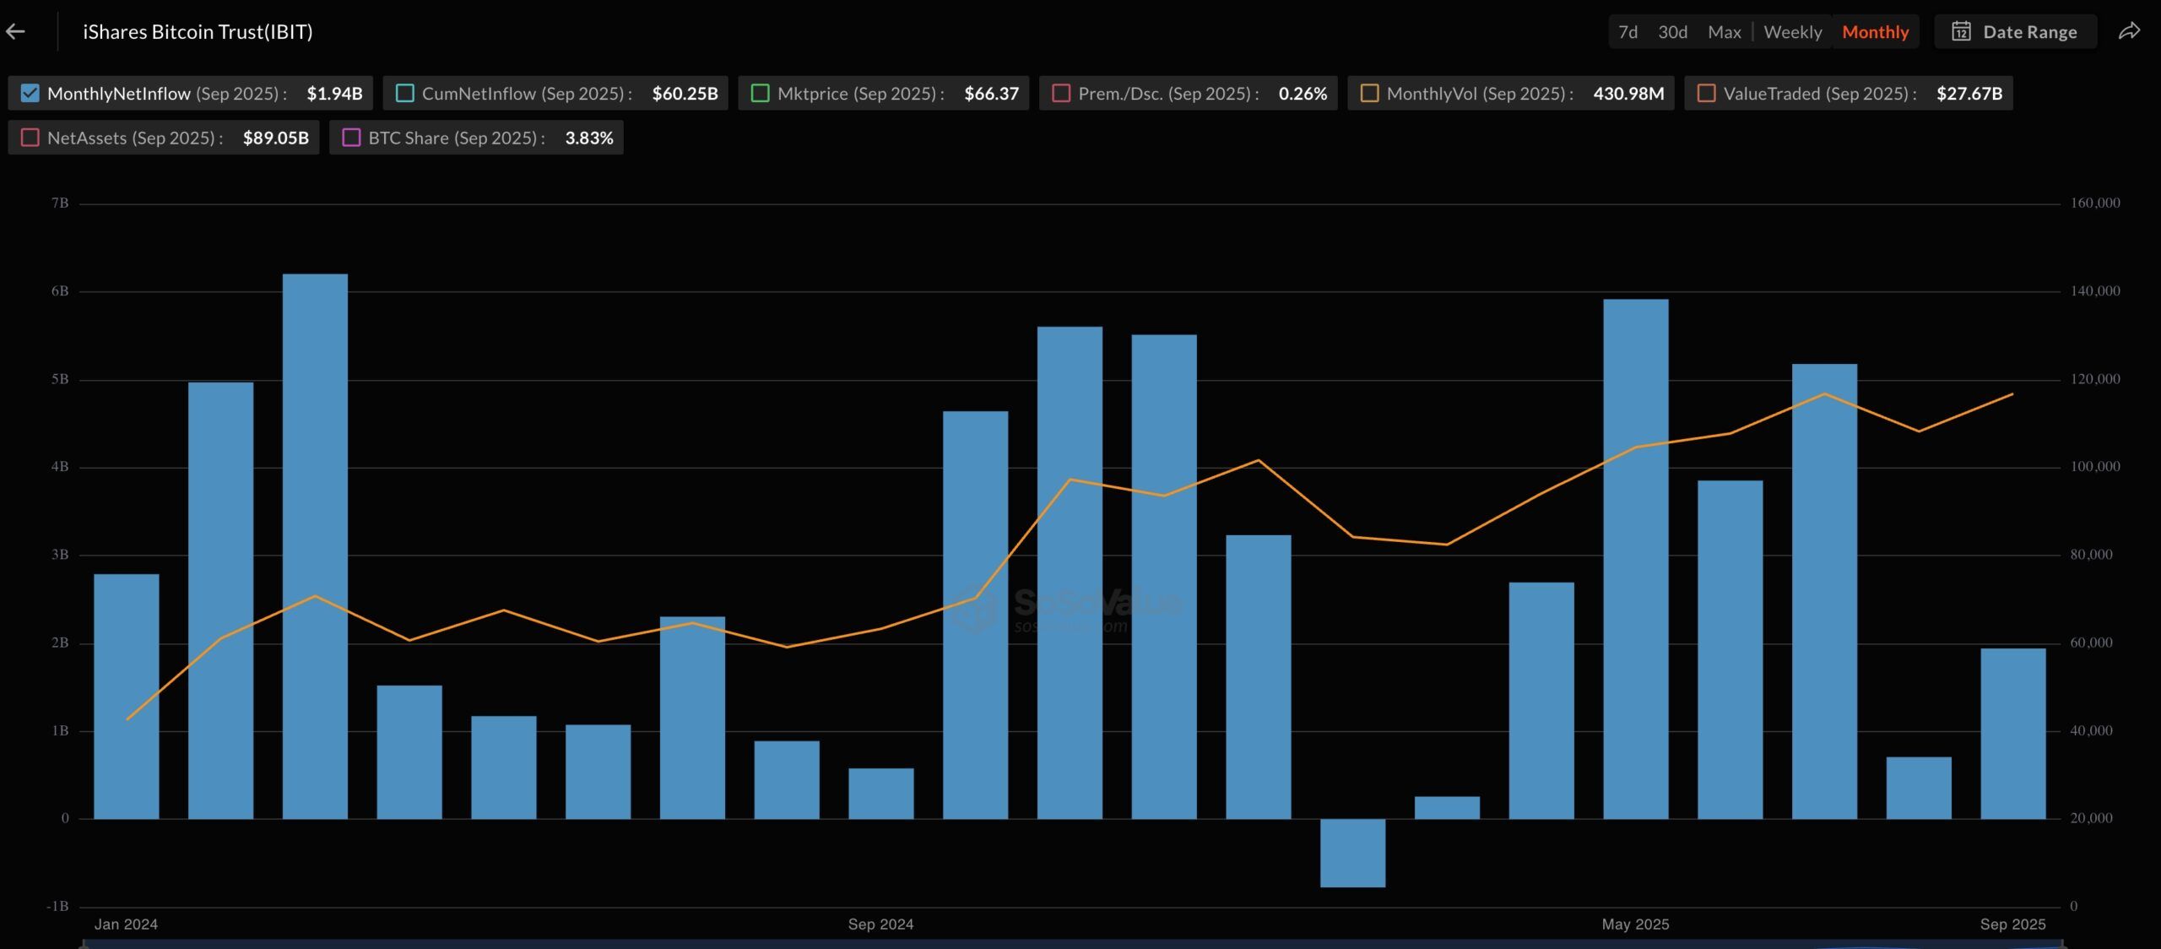
Task: Select the Weekly interval tab
Action: [x=1792, y=32]
